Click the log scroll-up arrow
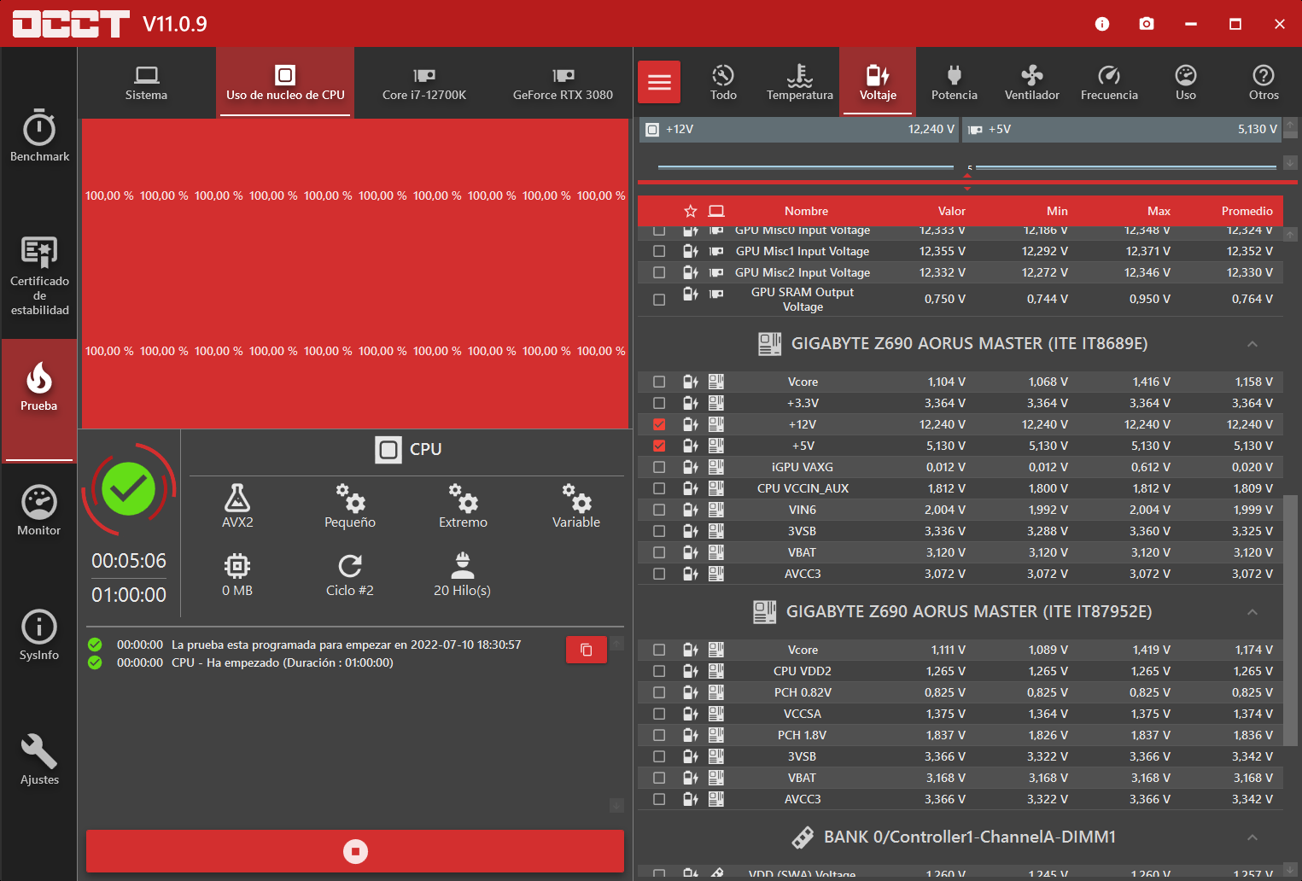1302x881 pixels. [x=616, y=643]
